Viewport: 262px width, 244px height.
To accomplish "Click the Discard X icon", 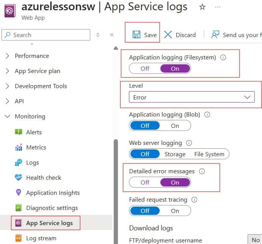I will 168,35.
